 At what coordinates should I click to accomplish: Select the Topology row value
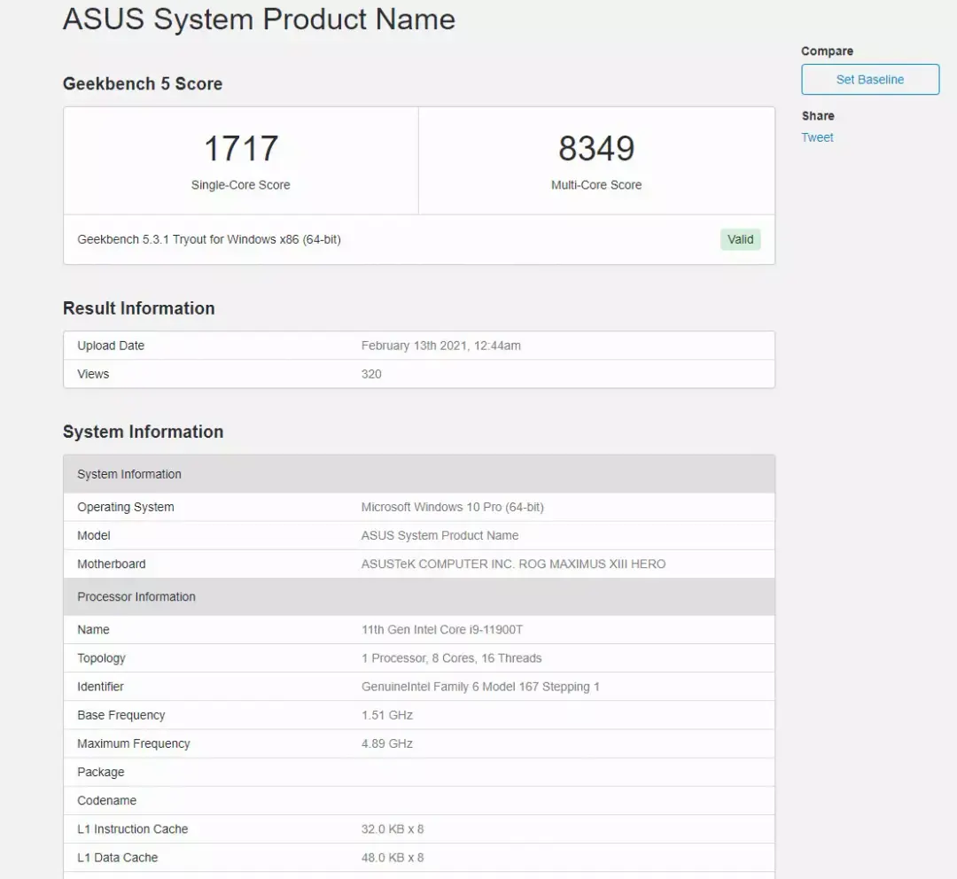(451, 658)
